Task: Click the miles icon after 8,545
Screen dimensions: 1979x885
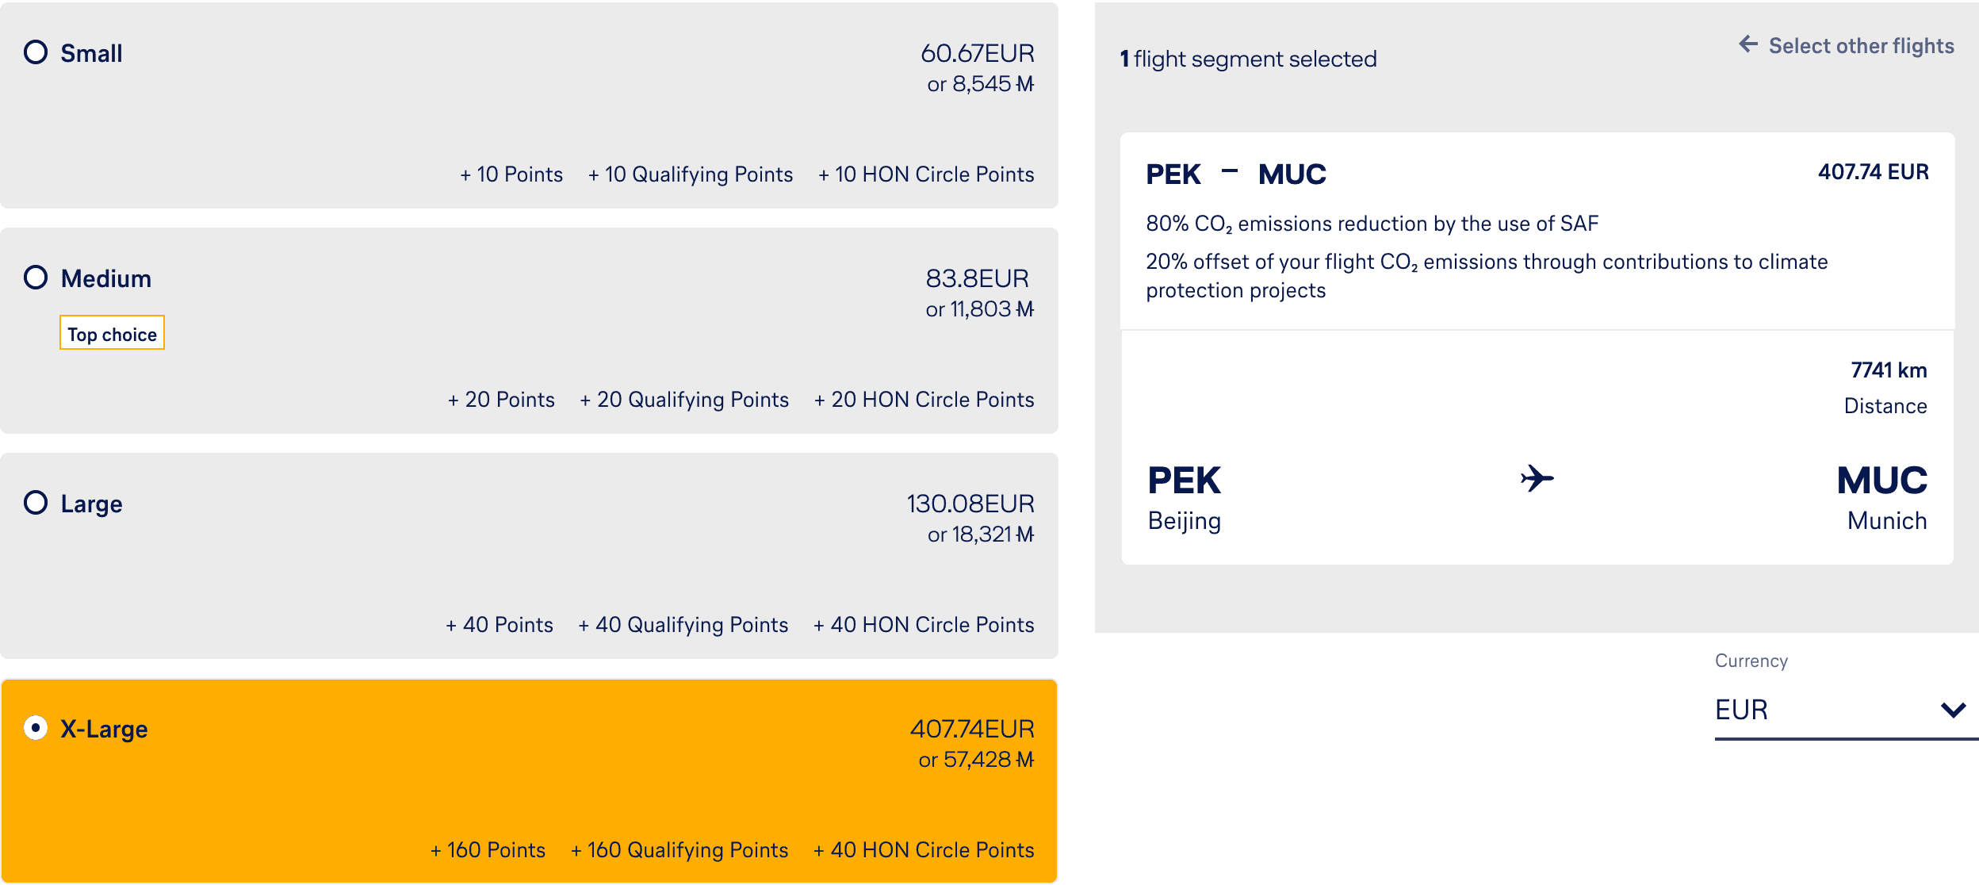Action: point(1025,84)
